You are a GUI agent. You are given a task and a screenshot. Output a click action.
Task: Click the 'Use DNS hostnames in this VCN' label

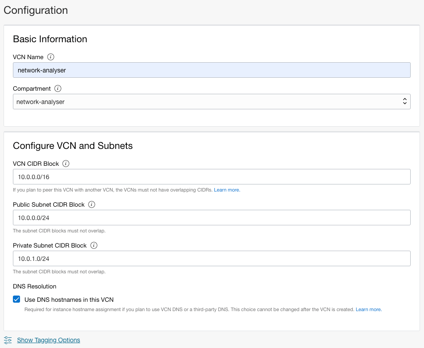coord(69,300)
